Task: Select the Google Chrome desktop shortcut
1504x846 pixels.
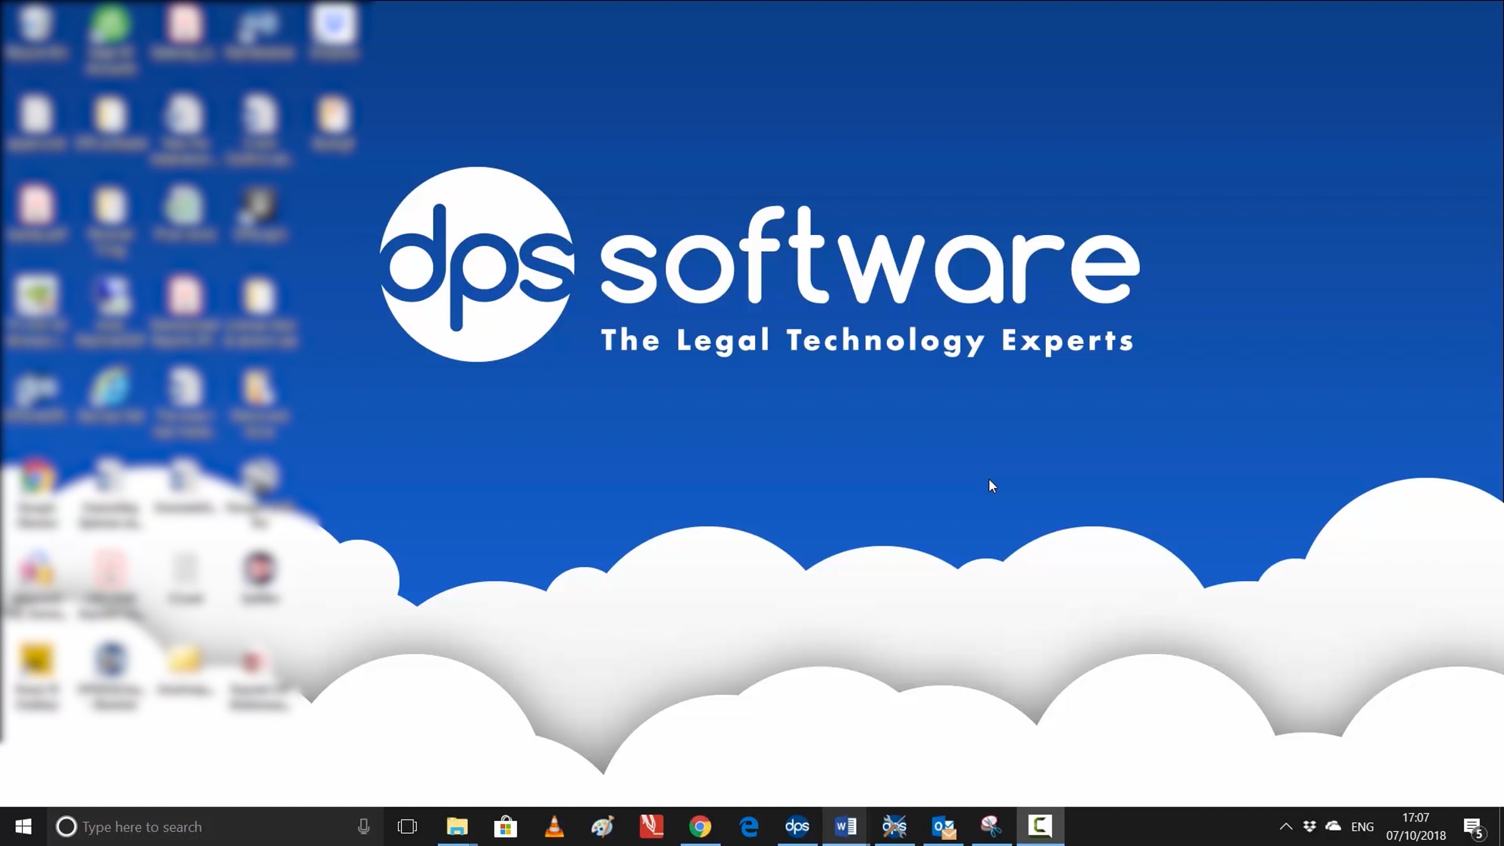Action: pos(36,494)
